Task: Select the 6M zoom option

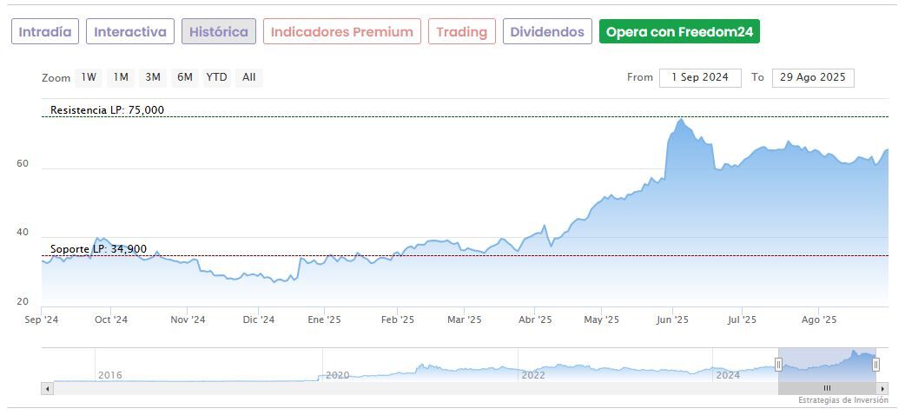Action: click(184, 77)
